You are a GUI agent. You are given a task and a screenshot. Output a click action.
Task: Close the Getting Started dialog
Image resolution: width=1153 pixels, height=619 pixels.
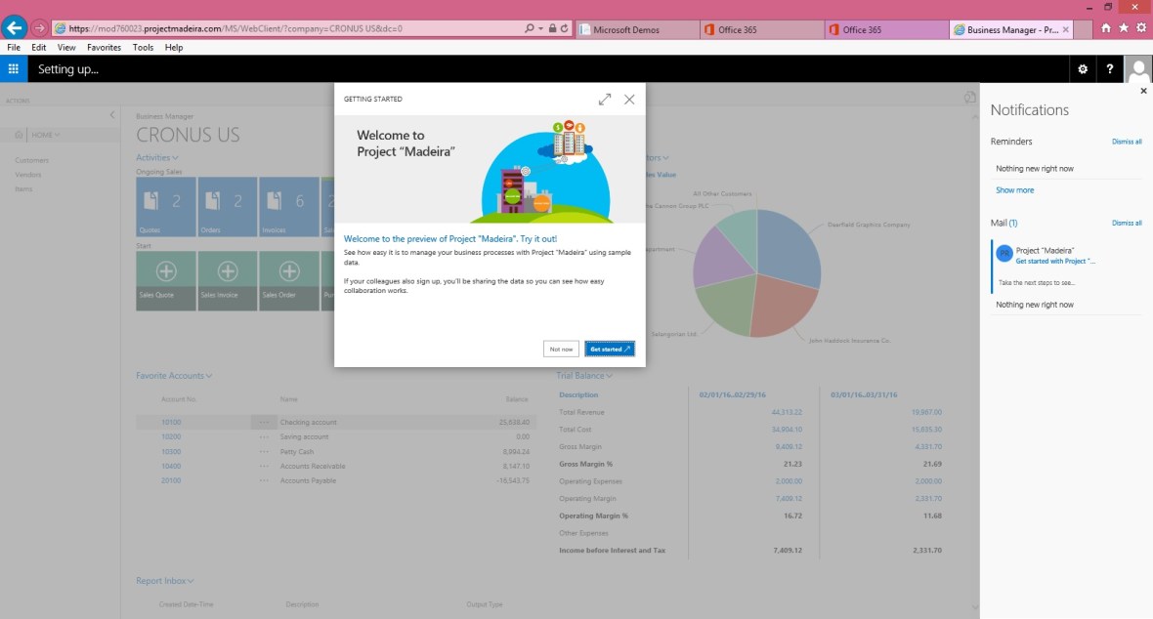click(x=629, y=100)
